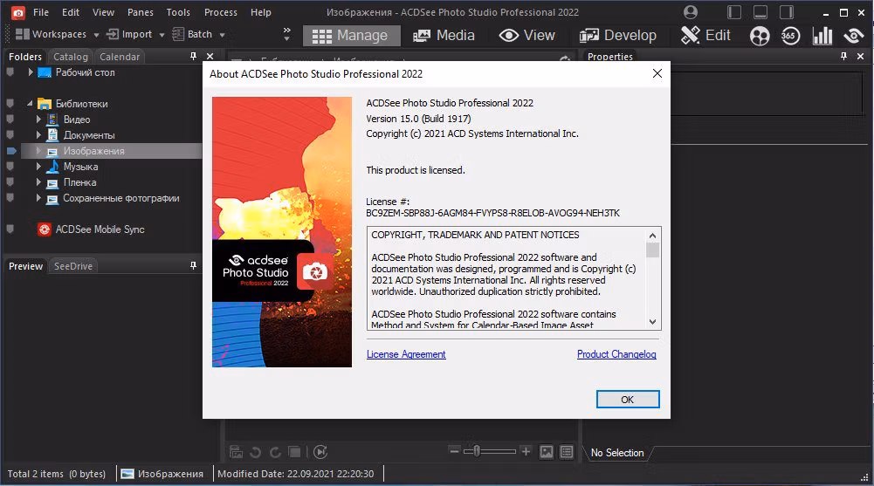Viewport: 874px width, 486px height.
Task: Switch to Media mode
Action: 444,36
